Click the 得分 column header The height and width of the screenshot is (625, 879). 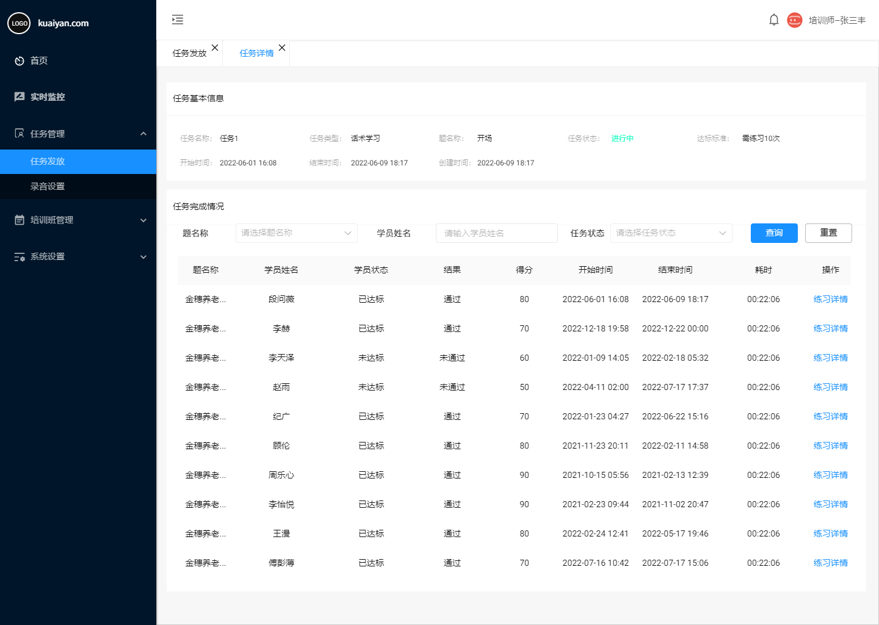[524, 270]
